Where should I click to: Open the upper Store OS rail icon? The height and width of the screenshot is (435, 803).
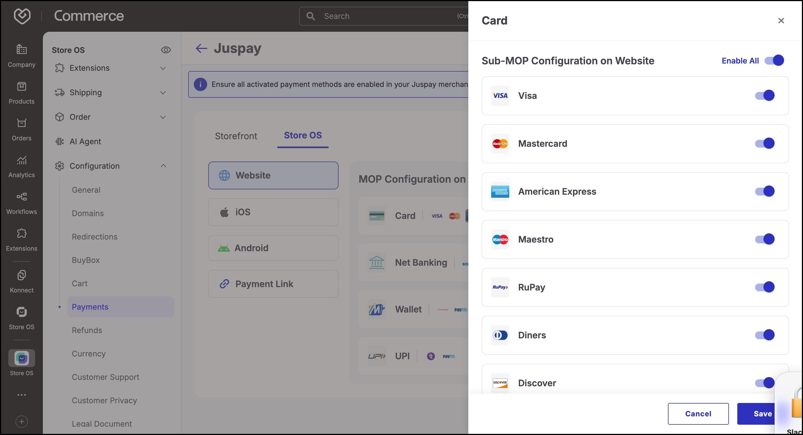tap(21, 312)
